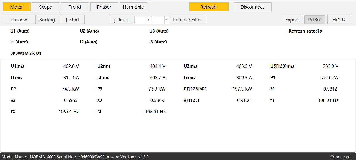Click the Preview button
Viewport: 356px width, 160px height.
point(19,20)
